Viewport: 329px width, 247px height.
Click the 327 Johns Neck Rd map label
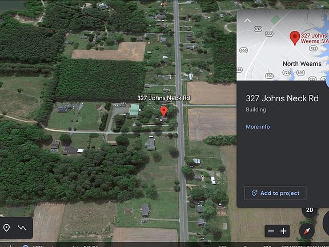tap(164, 98)
